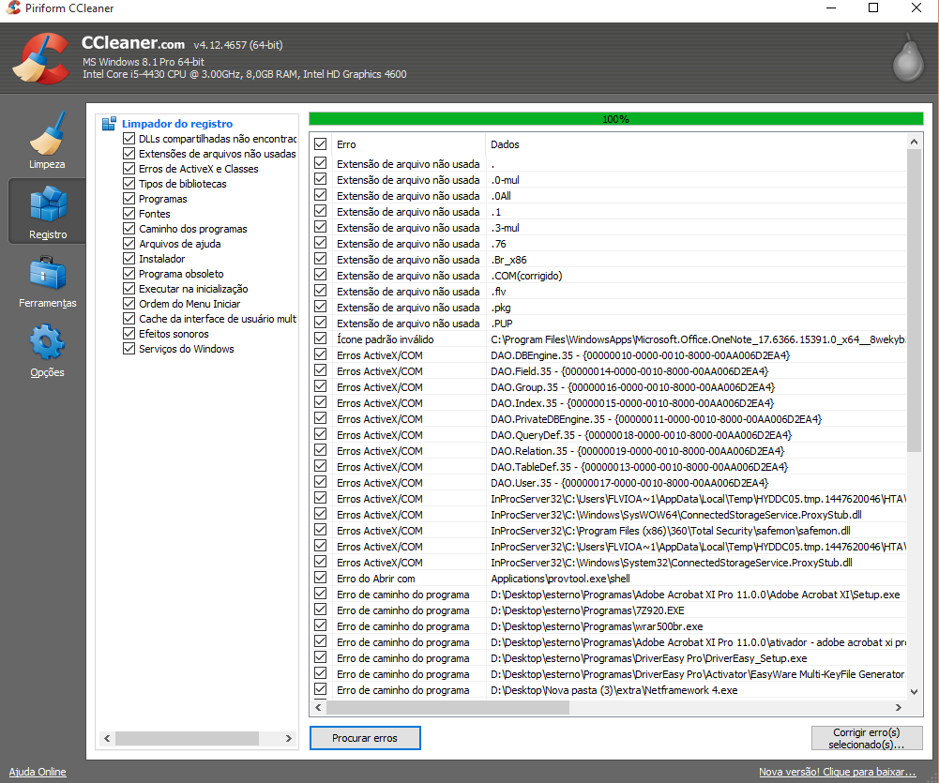Open the Ferramentas toolbox section
The height and width of the screenshot is (783, 939).
tap(47, 281)
